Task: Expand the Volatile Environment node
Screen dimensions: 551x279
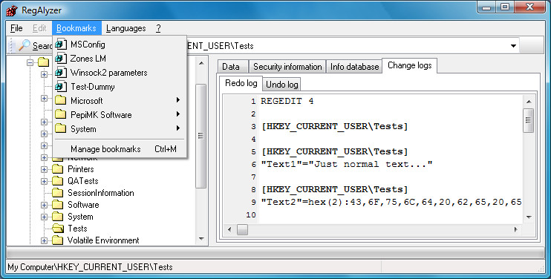Action: pos(44,240)
